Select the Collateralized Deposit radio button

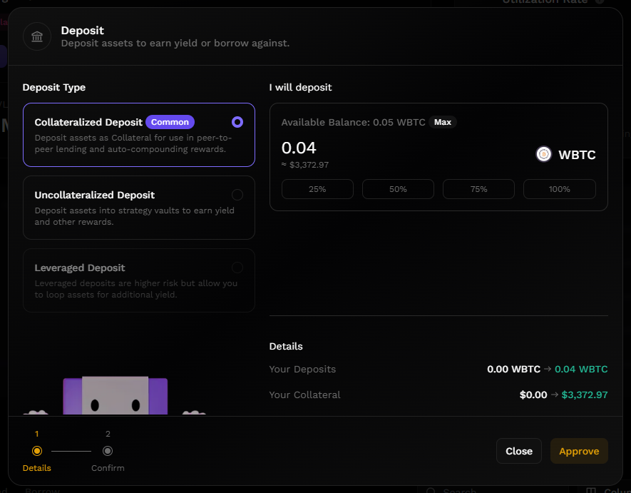coord(237,122)
